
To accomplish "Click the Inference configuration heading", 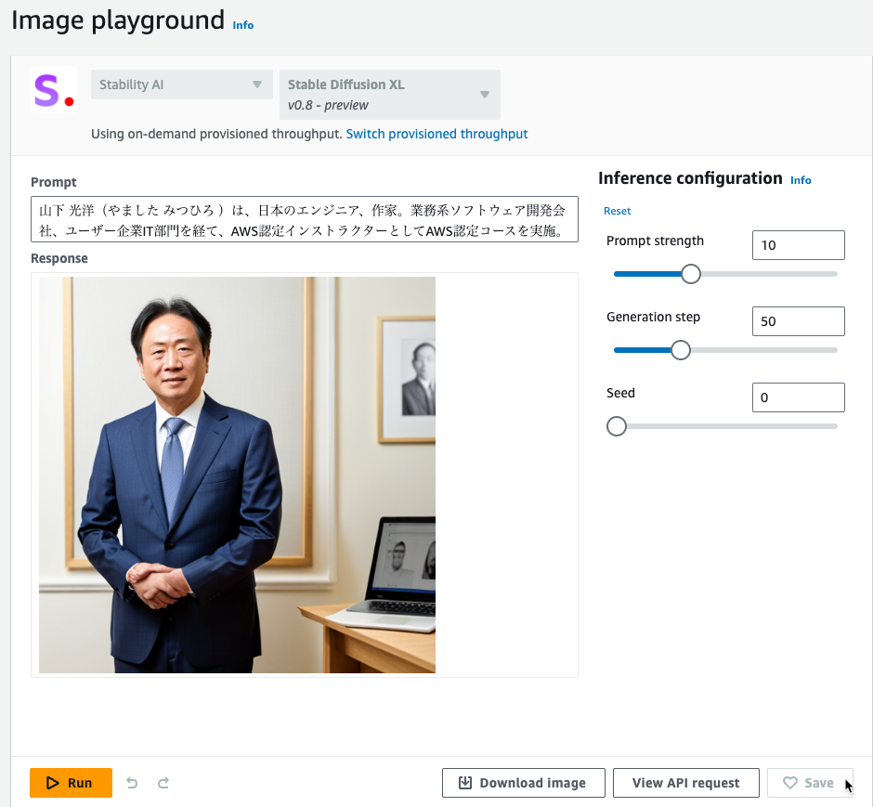I will pos(690,178).
